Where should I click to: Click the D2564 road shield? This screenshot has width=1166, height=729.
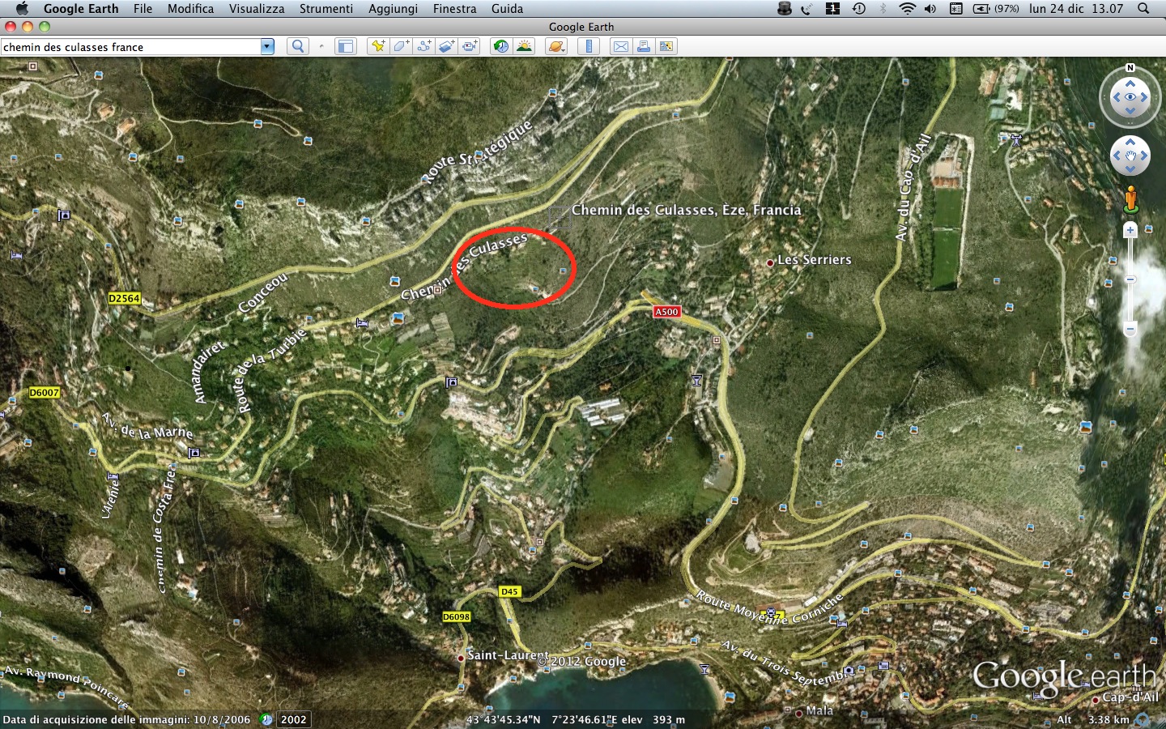coord(124,298)
